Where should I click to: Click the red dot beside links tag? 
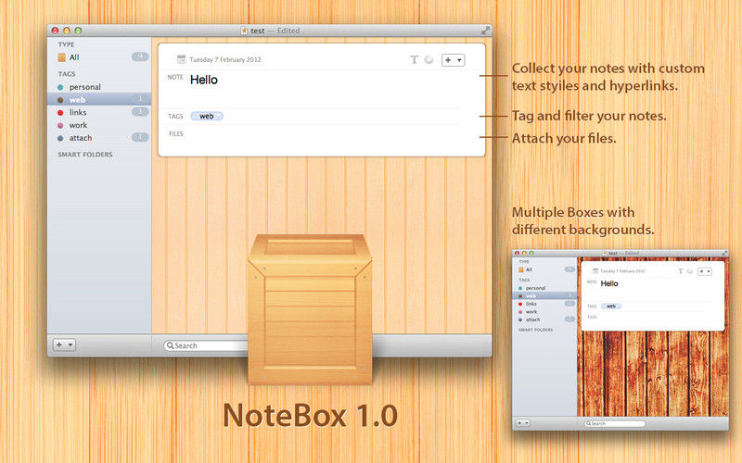(x=60, y=113)
